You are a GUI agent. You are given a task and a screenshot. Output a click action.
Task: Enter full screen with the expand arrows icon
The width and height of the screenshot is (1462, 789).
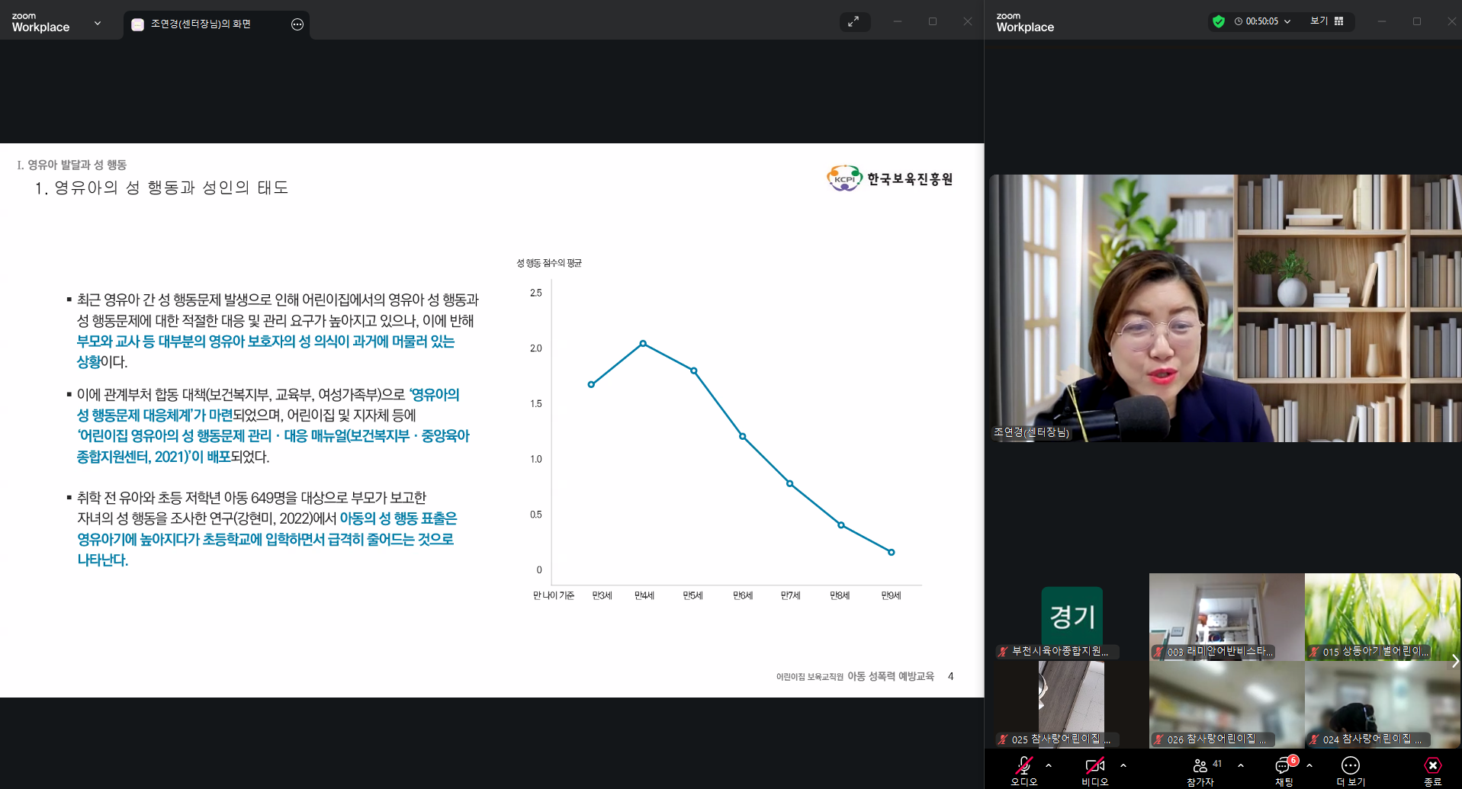(x=853, y=22)
